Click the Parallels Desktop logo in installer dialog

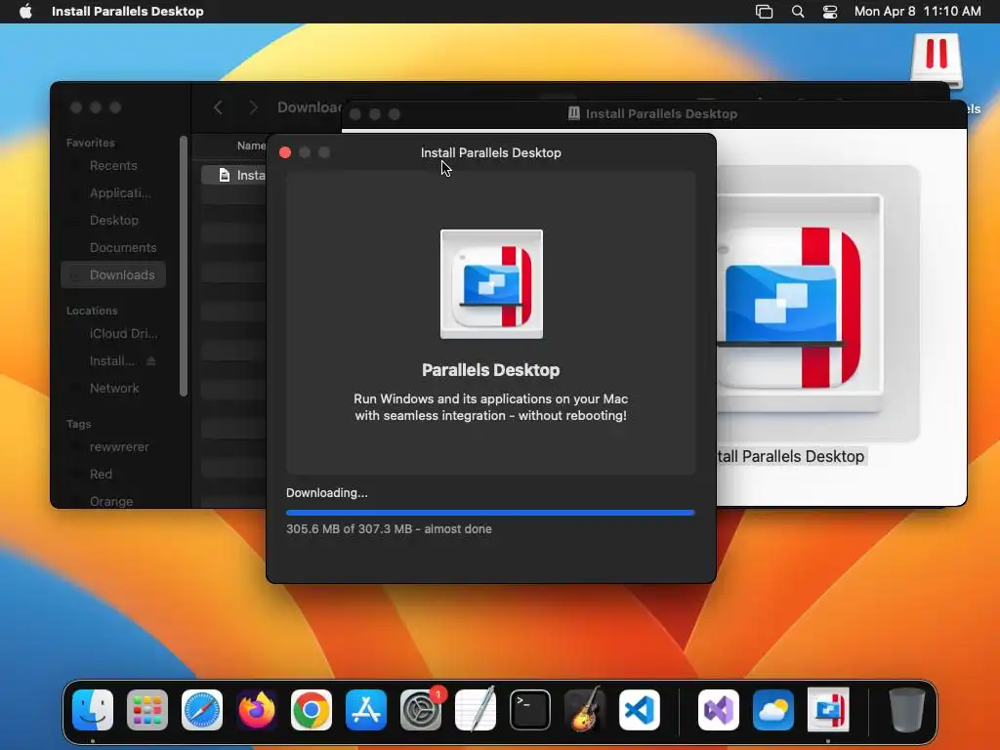coord(491,284)
